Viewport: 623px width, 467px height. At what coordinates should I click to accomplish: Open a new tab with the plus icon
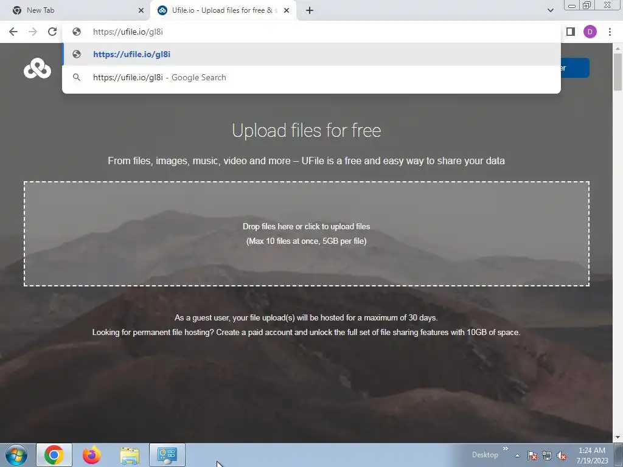[x=310, y=10]
